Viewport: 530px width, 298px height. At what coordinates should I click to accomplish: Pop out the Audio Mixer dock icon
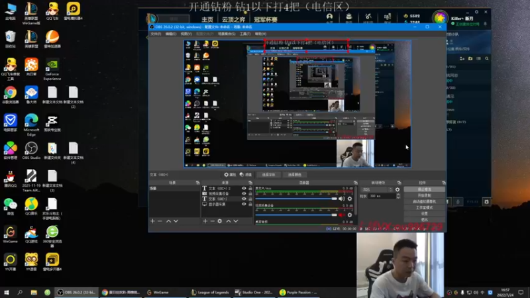click(x=355, y=183)
